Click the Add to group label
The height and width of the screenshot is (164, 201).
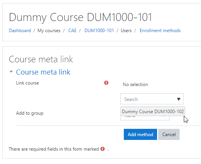30,113
